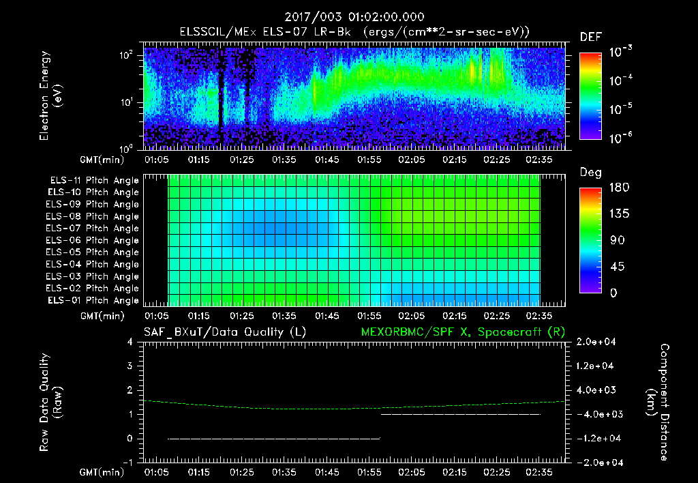The height and width of the screenshot is (483, 698).
Task: Click the pitch angle color grid plot
Action: 354,240
